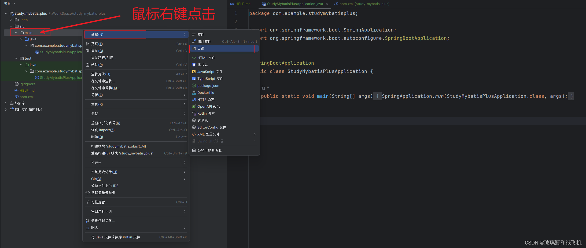586x248 pixels.
Task: Click the copy icon beside 复制(C)
Action: 87,51
